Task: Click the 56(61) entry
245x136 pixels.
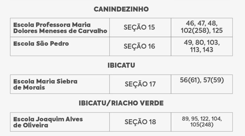Action: pos(189,80)
